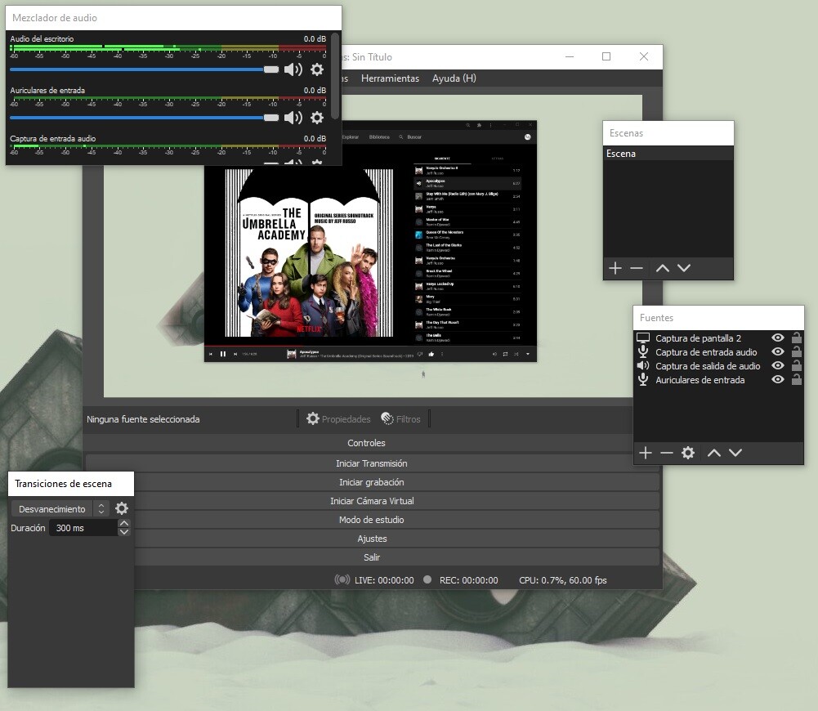The height and width of the screenshot is (711, 818).
Task: Click the Transiciones de escena panel title
Action: click(63, 484)
